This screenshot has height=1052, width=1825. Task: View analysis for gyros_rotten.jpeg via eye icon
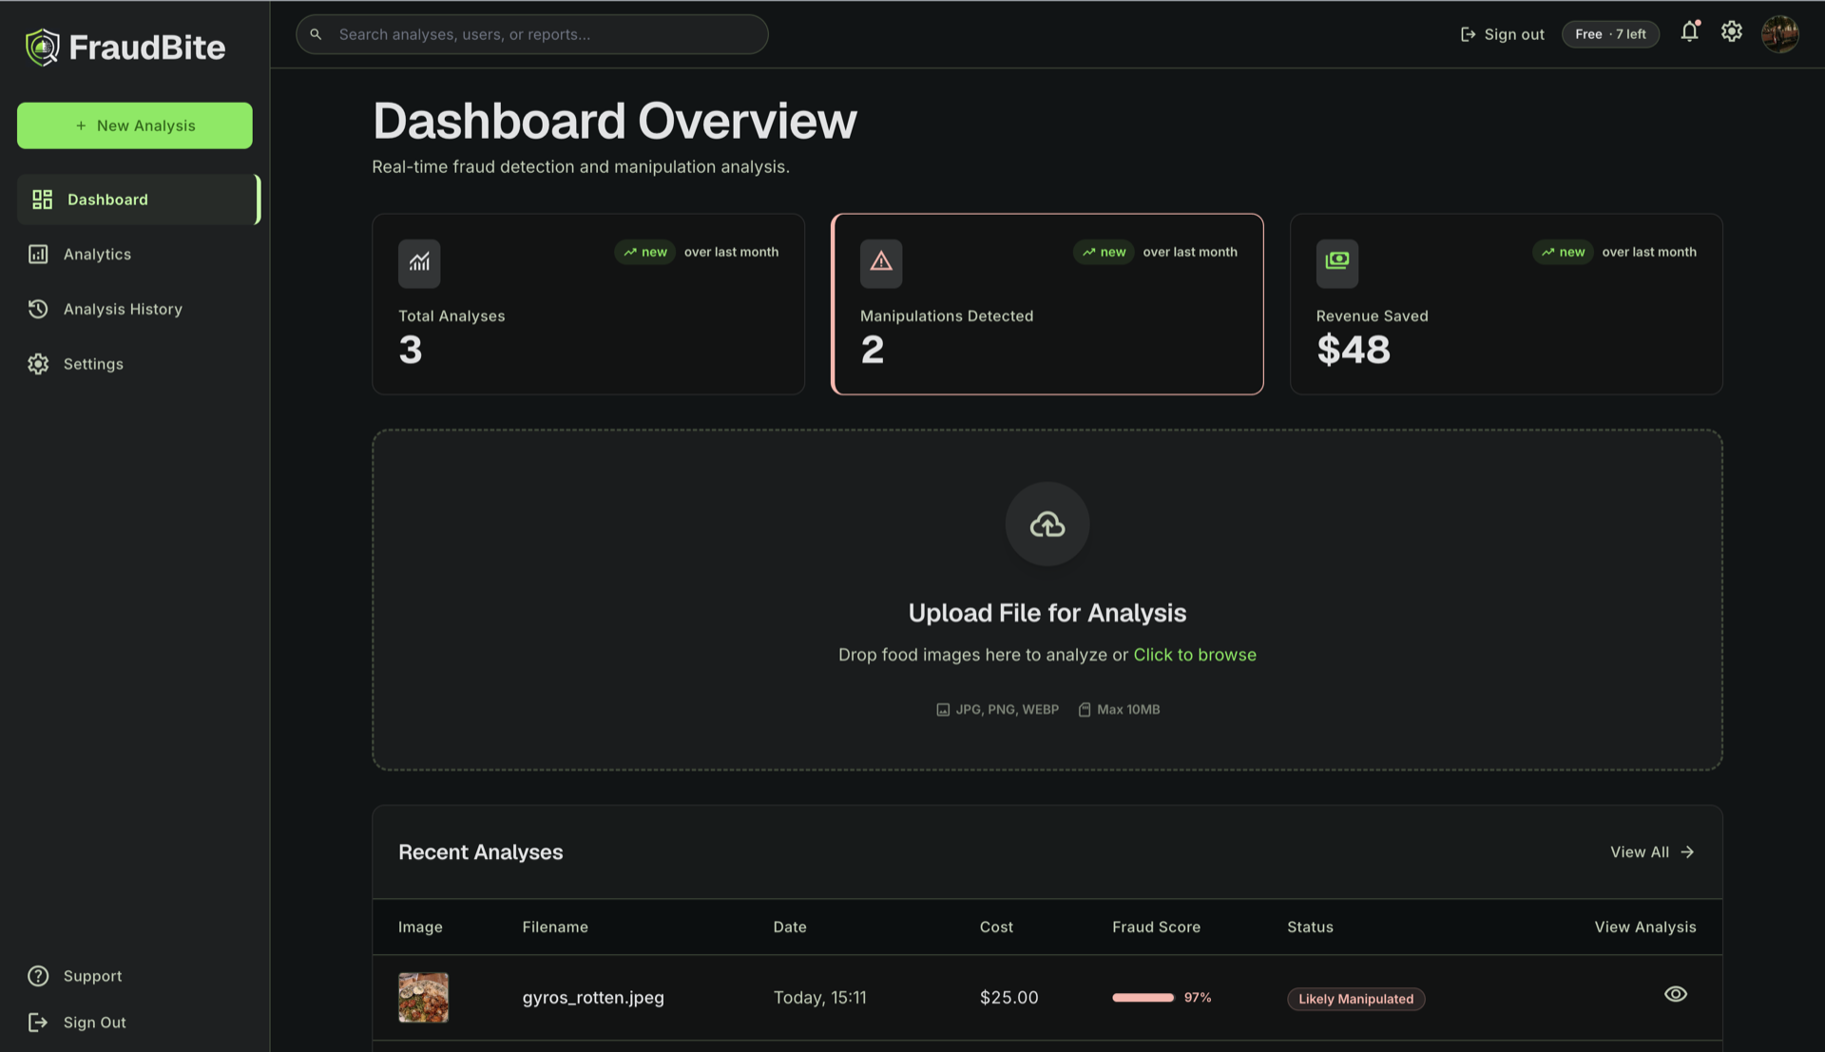1676,994
